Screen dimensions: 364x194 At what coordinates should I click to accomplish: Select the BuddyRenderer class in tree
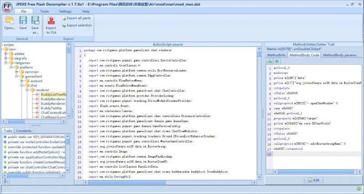53,99
